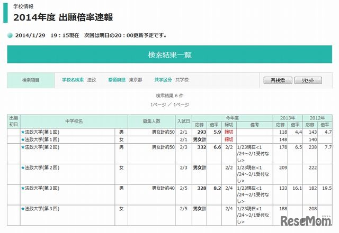Click the red 締切 for 第1回 boys

pyautogui.click(x=229, y=132)
